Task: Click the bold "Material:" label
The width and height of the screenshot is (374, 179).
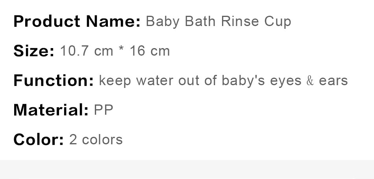Action: click(51, 110)
